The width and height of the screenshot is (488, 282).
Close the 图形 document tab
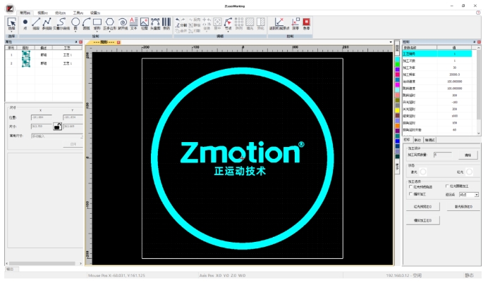point(118,42)
